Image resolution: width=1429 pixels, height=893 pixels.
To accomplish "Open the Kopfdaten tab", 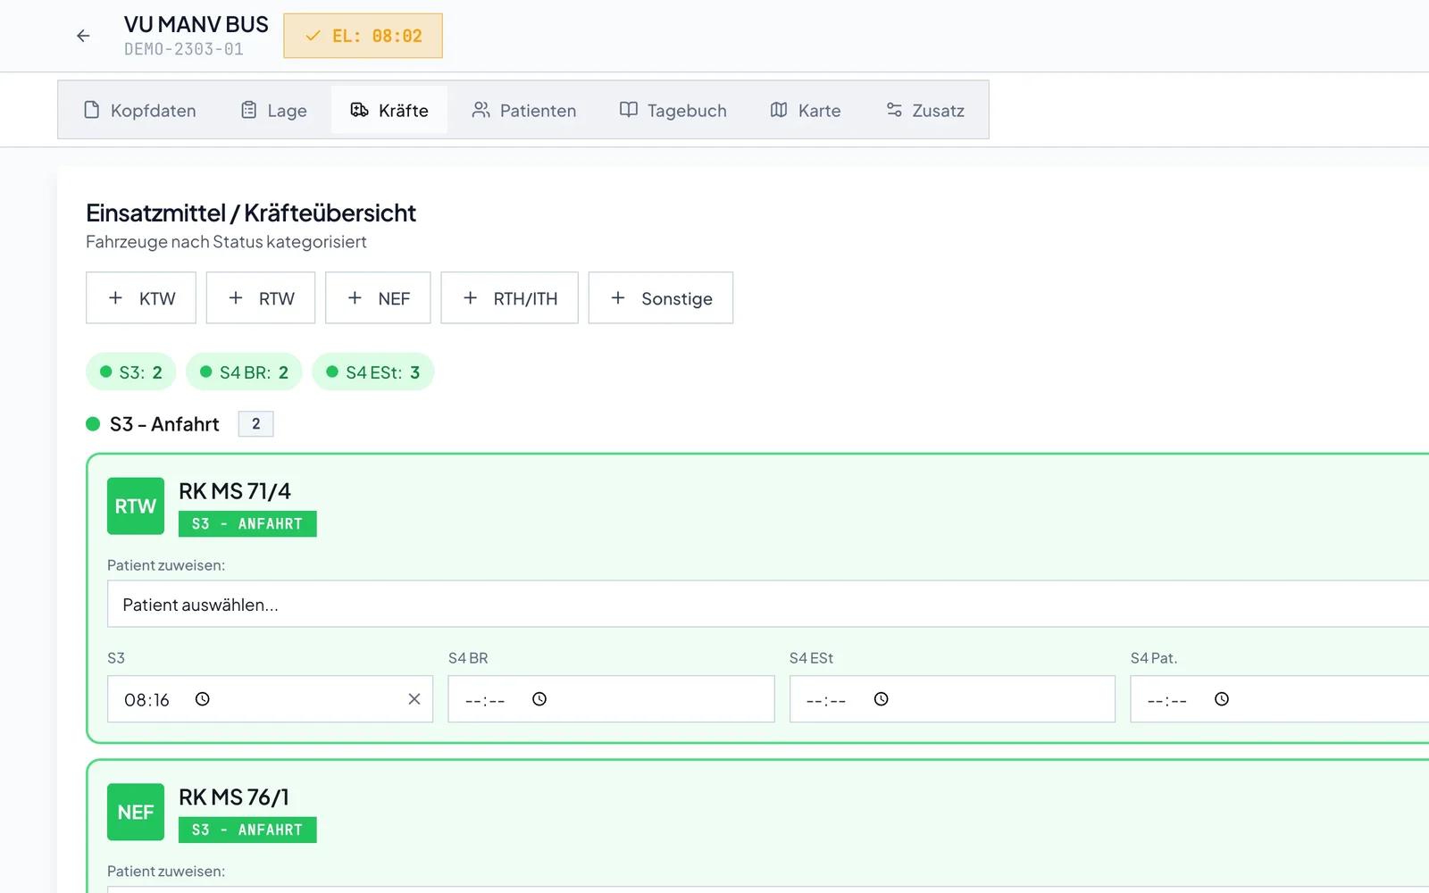I will pos(139,110).
